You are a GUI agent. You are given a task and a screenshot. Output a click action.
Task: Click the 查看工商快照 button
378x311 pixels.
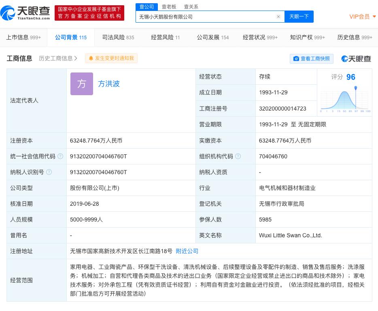pyautogui.click(x=312, y=59)
